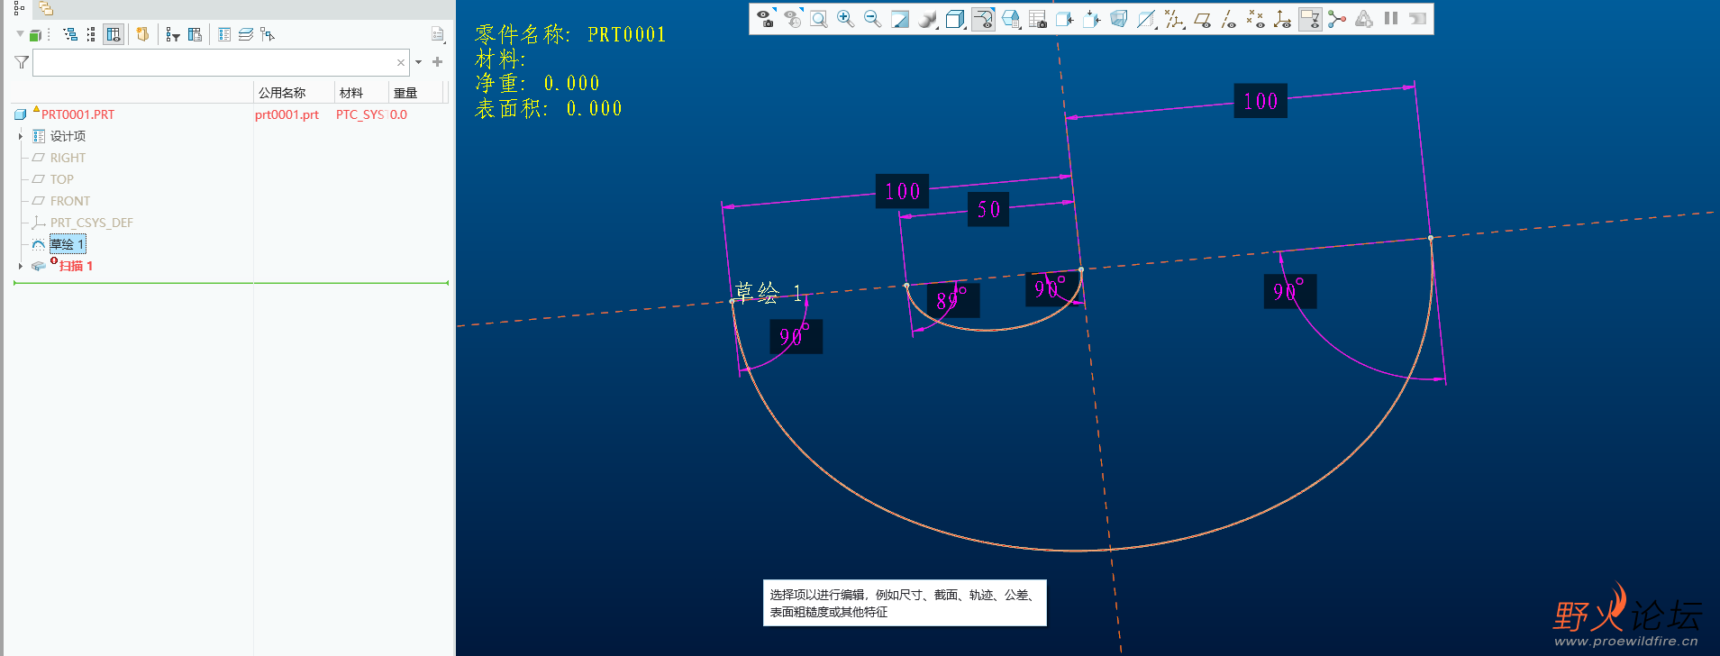Toggle datum plane display eye icon
The image size is (1720, 656).
(x=1202, y=19)
